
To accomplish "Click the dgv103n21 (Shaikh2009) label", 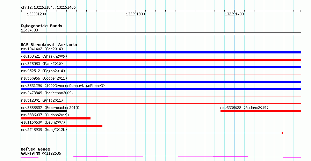I will 44,56.
